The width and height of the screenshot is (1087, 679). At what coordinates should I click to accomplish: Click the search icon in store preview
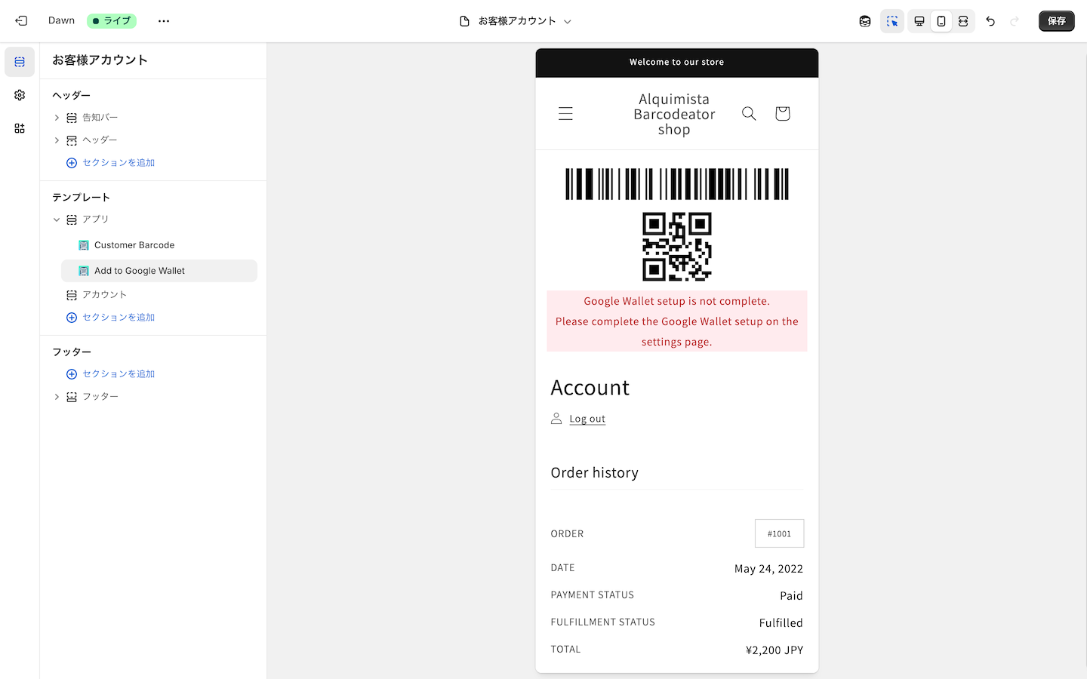click(749, 113)
